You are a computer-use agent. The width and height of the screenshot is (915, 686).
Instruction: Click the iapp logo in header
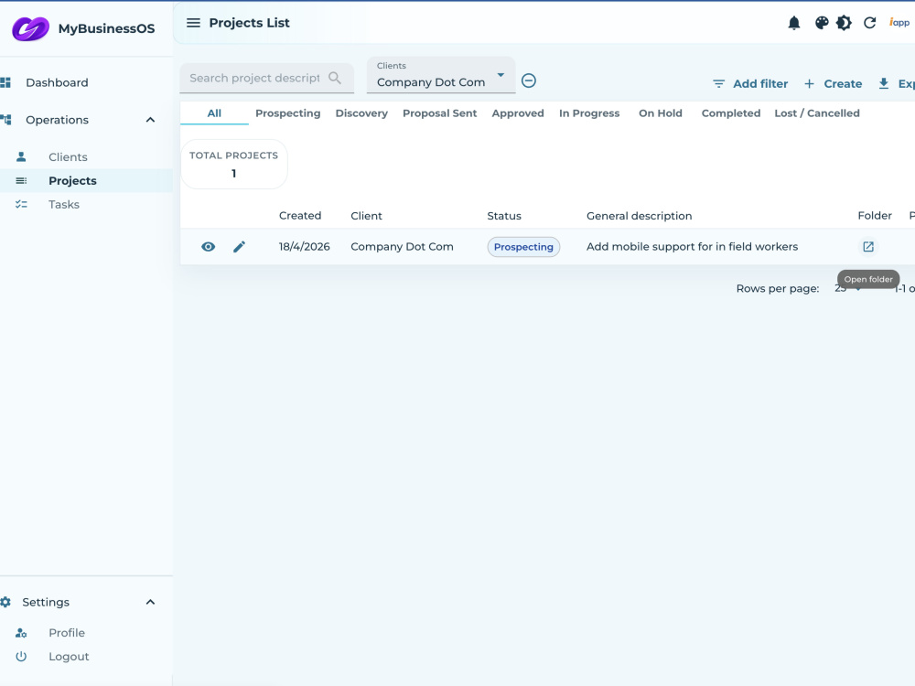click(x=899, y=22)
